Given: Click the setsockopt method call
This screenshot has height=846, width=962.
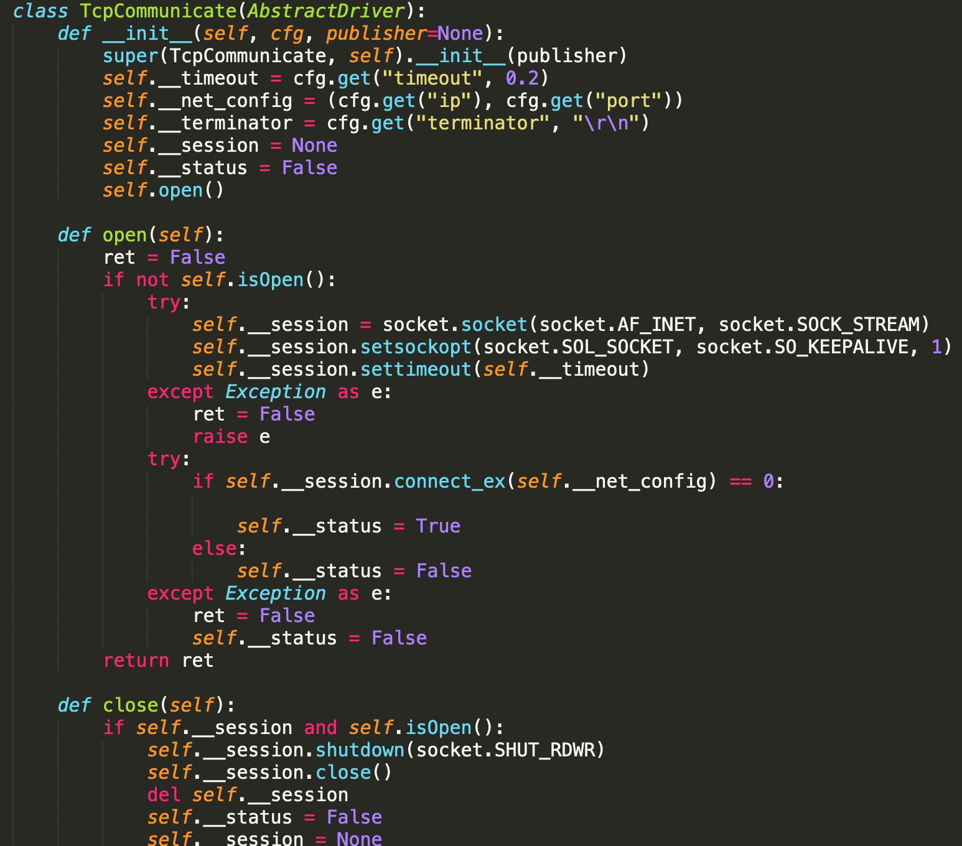Looking at the screenshot, I should pos(416,347).
